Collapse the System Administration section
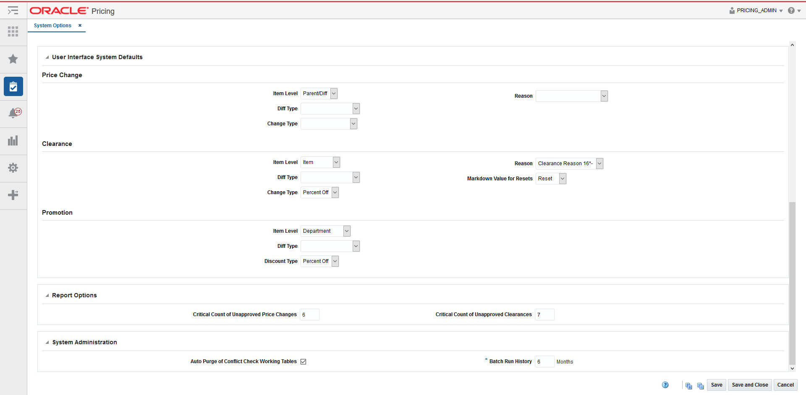The height and width of the screenshot is (395, 806). coord(47,342)
